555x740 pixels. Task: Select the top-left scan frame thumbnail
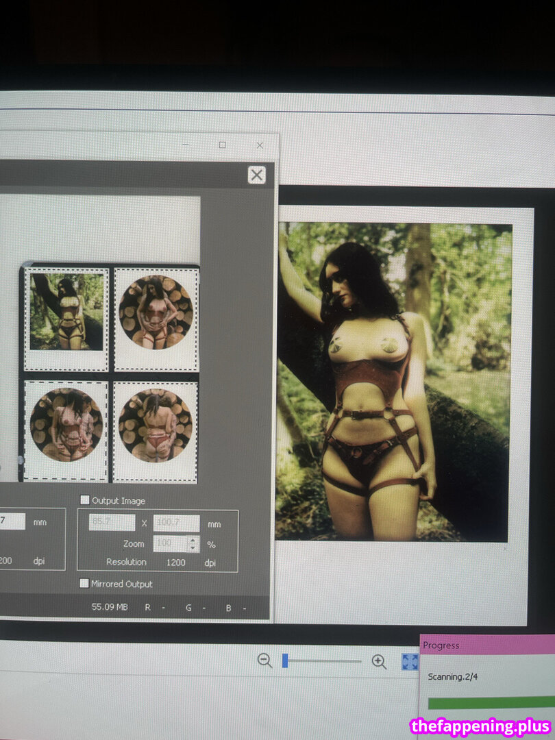pyautogui.click(x=67, y=319)
